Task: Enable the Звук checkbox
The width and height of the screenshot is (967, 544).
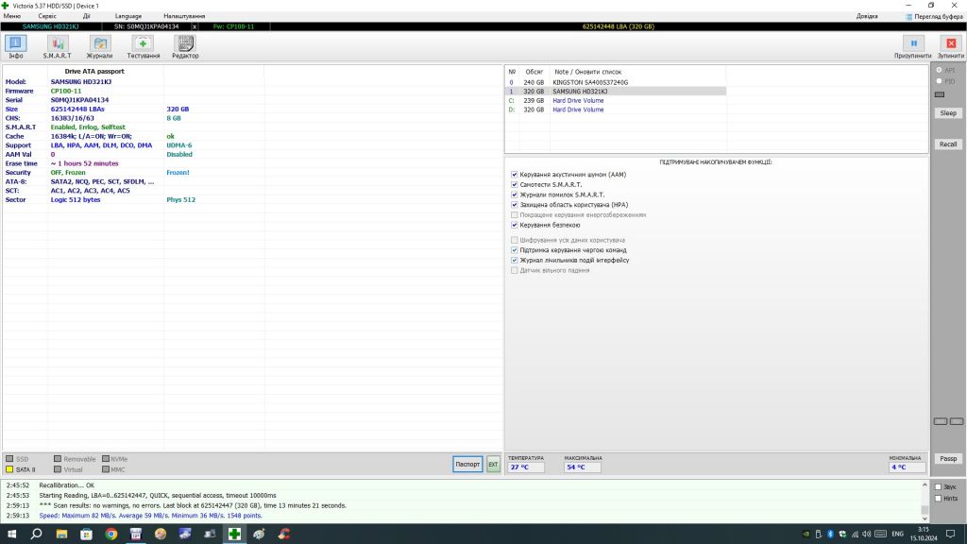Action: pyautogui.click(x=938, y=487)
